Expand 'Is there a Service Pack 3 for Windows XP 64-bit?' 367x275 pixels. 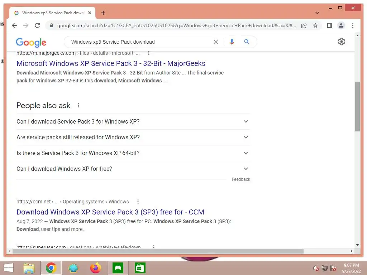pyautogui.click(x=133, y=153)
